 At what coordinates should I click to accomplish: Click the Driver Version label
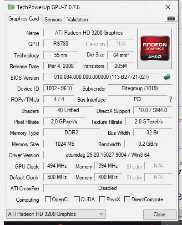(x=24, y=155)
